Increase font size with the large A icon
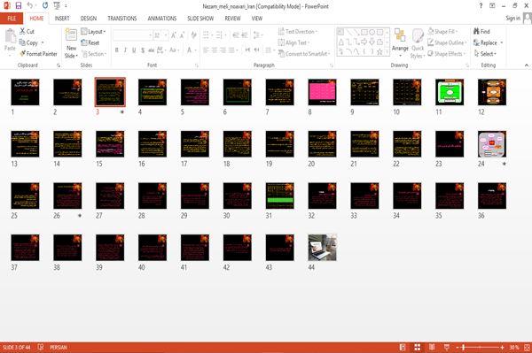 point(174,35)
